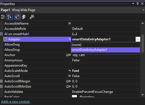This screenshot has width=145, height=105.
Task: Select the AllowDrag property
Action: pyautogui.click(x=37, y=44)
